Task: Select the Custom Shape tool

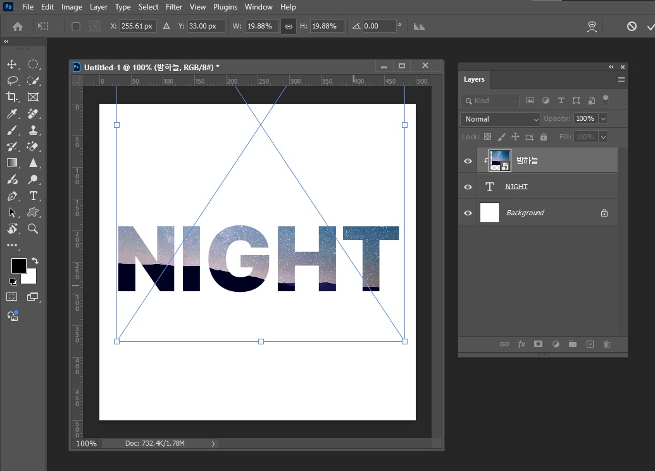Action: click(33, 212)
